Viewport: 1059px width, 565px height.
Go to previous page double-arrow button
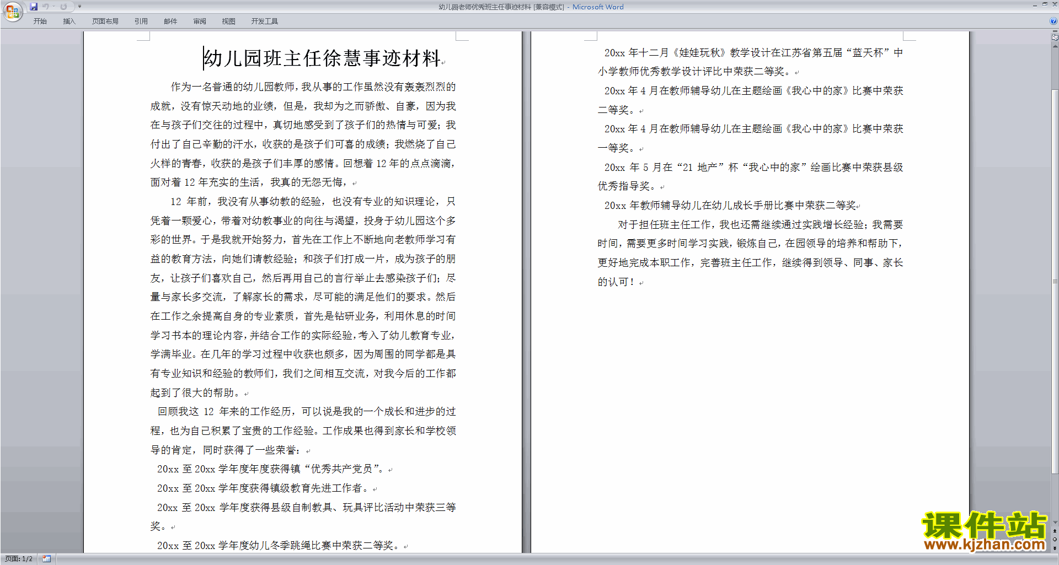1055,531
